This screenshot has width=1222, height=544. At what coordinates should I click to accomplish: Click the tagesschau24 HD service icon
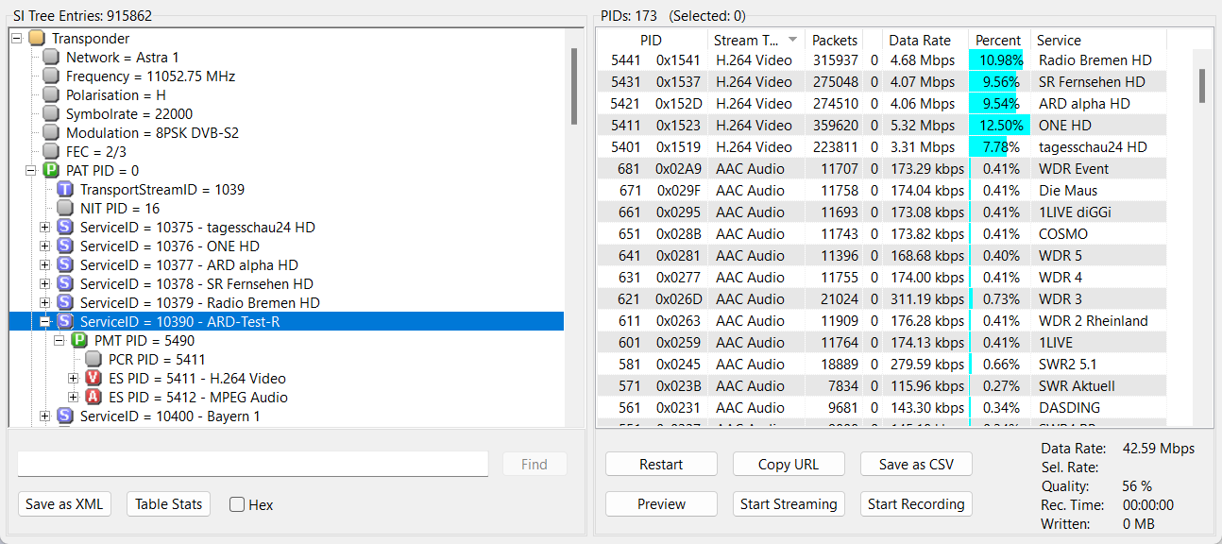[65, 228]
